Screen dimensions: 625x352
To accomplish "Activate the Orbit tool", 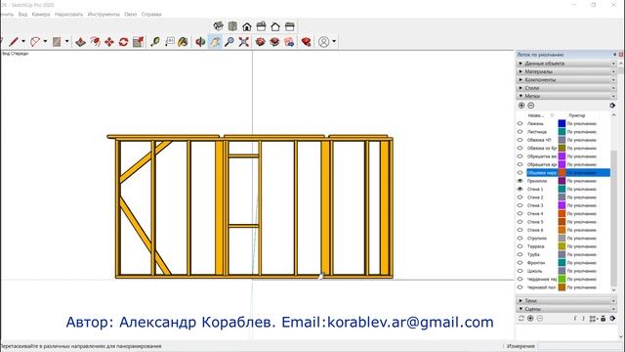I will pyautogui.click(x=200, y=41).
